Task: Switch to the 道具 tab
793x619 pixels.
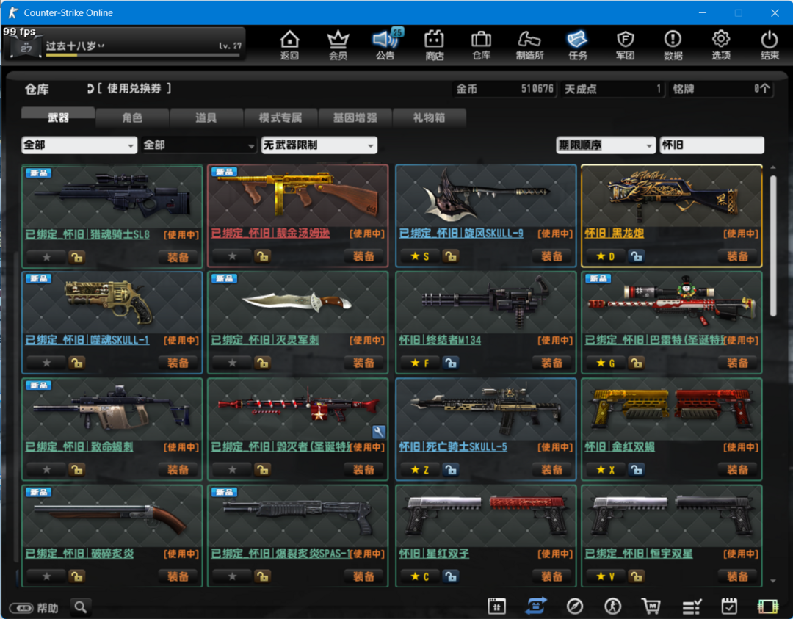Action: pos(206,117)
